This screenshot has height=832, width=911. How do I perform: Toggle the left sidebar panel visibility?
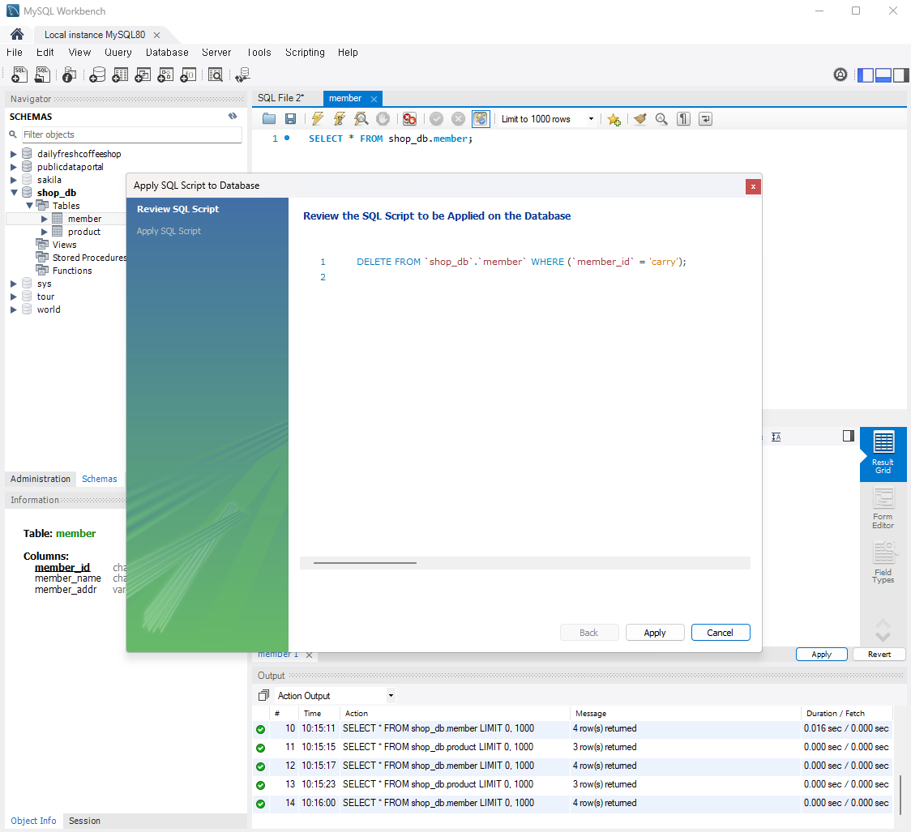pos(866,75)
